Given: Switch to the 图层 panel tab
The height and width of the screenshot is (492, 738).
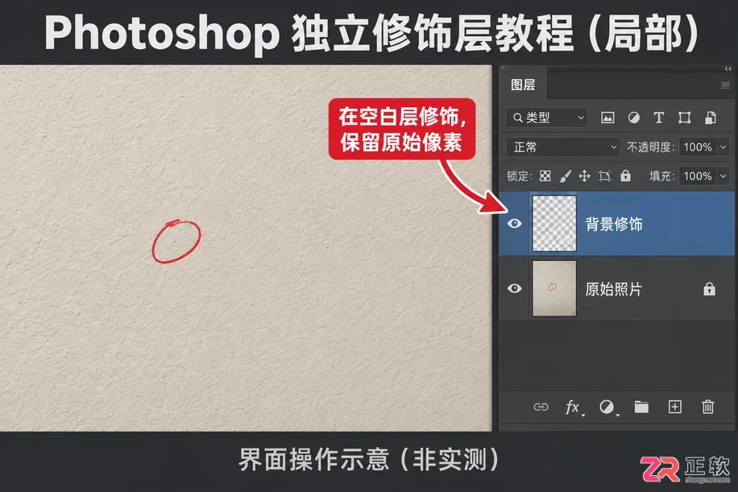Looking at the screenshot, I should (522, 85).
